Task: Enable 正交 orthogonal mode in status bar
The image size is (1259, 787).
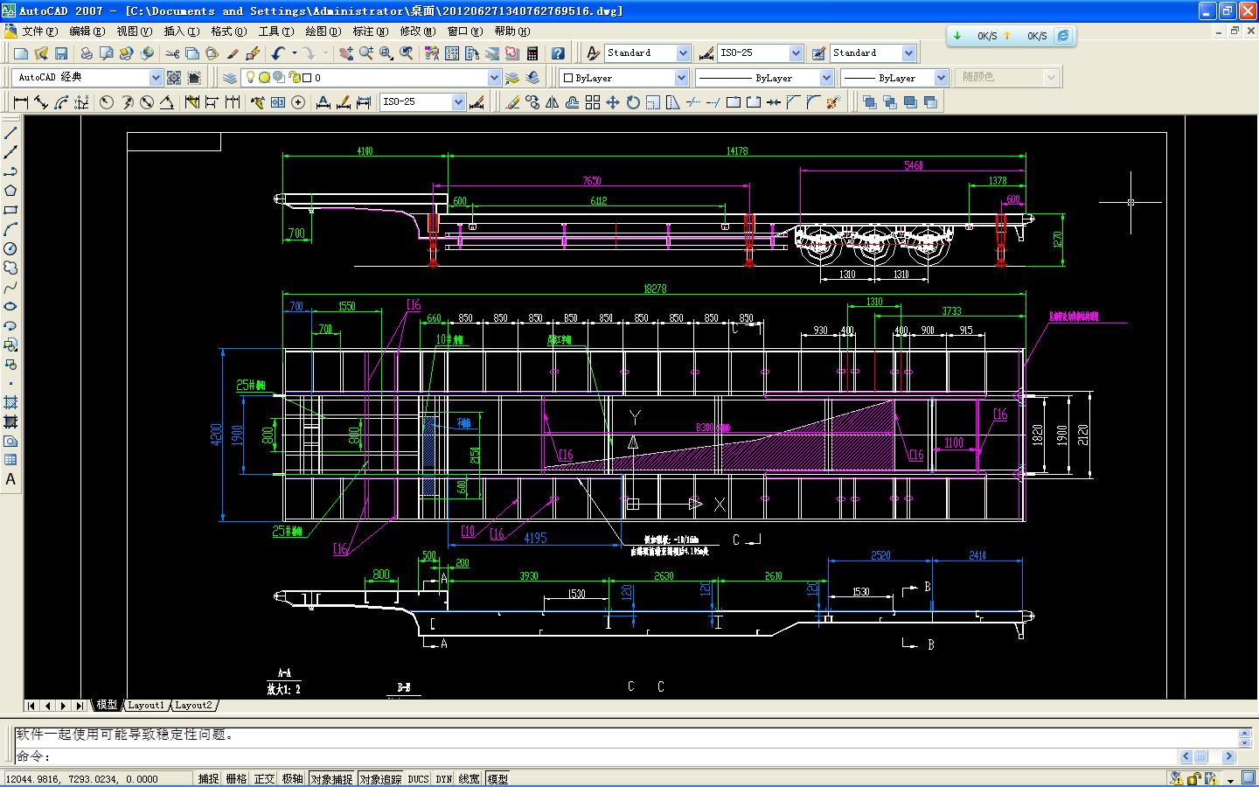Action: (x=265, y=778)
